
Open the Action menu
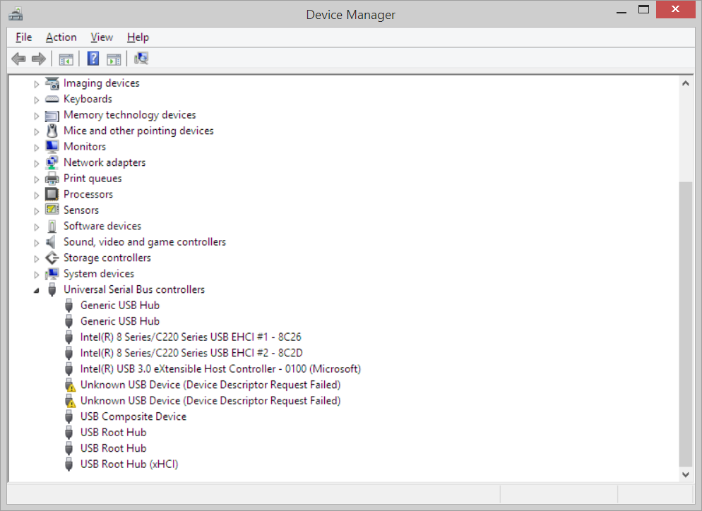(x=61, y=37)
